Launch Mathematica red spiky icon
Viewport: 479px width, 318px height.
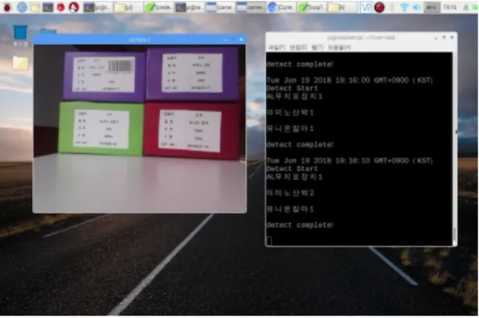pyautogui.click(x=60, y=7)
